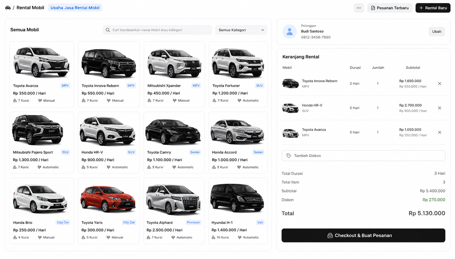The image size is (455, 259).
Task: Click the search magnifier icon
Action: coord(108,30)
